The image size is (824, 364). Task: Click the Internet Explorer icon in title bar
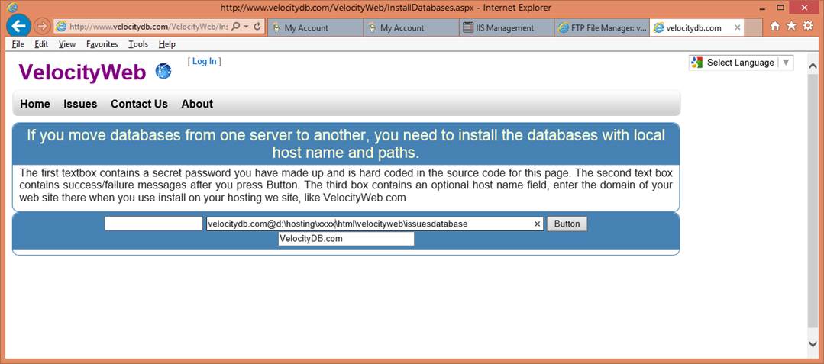pyautogui.click(x=12, y=8)
